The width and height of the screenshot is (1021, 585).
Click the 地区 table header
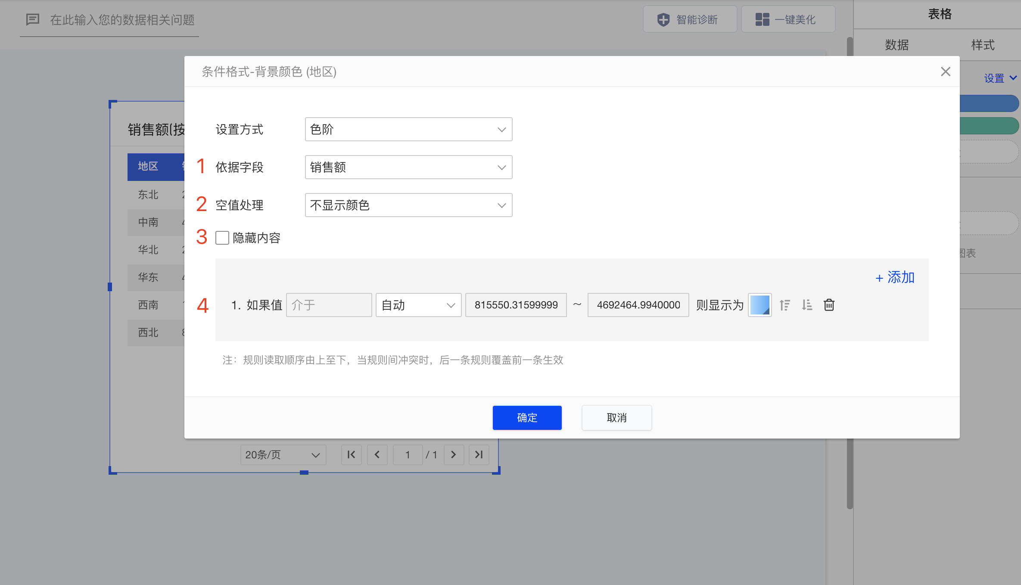[148, 166]
